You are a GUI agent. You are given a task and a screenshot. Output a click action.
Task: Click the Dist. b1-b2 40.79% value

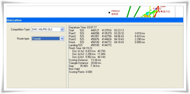[101, 51]
